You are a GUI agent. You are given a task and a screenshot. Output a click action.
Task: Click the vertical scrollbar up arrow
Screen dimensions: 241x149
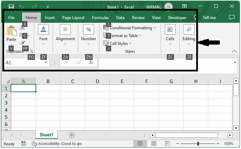236,81
